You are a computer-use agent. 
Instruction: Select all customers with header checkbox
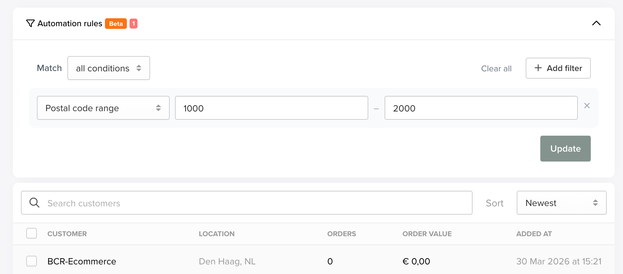click(32, 233)
